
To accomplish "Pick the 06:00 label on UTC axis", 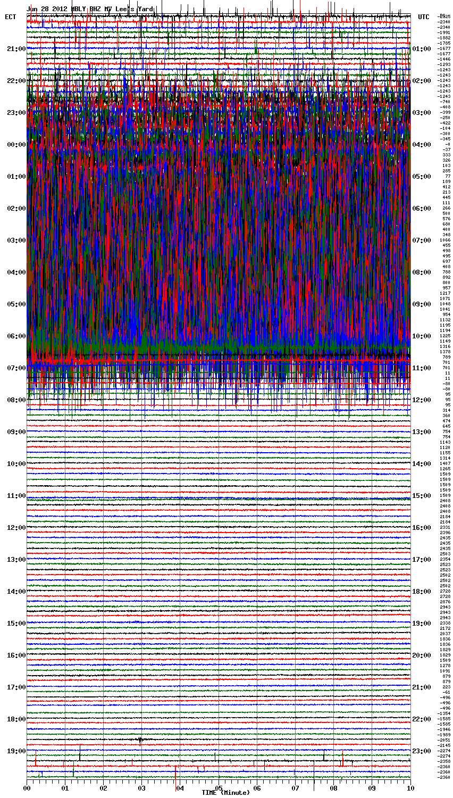I will (x=421, y=209).
